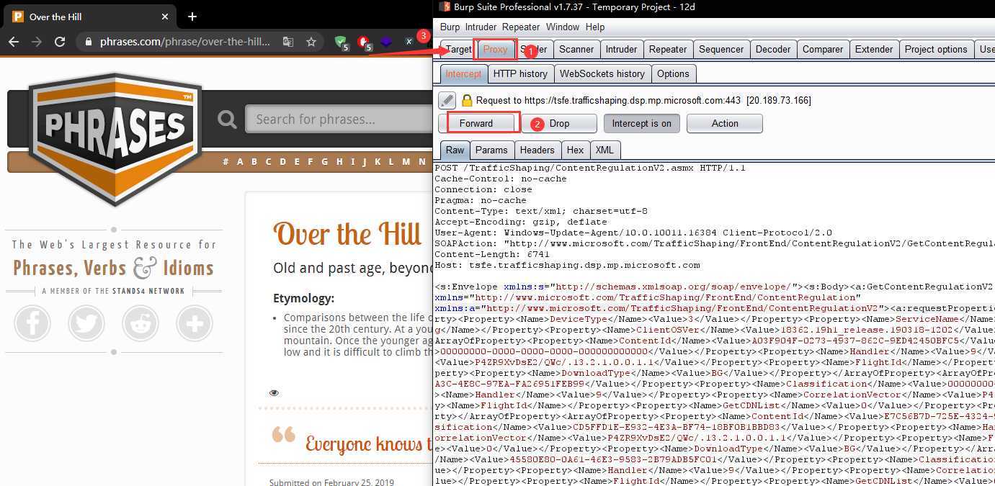The width and height of the screenshot is (995, 486).
Task: Forward the intercepted request
Action: pos(476,123)
